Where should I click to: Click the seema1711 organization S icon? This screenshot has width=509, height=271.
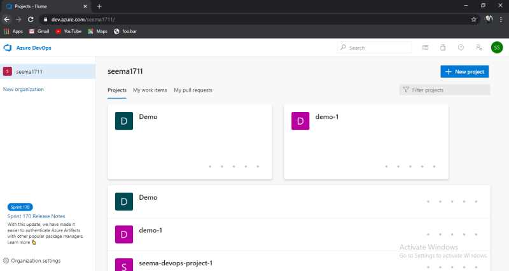click(8, 71)
